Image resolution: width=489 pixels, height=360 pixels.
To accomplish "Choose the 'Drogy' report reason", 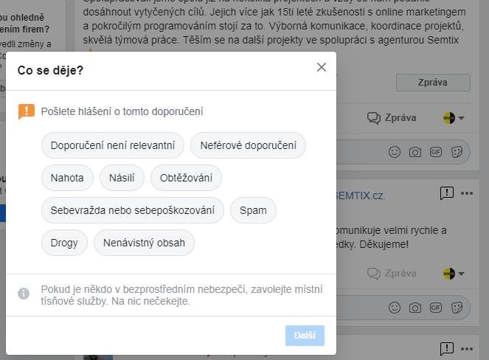I will [x=64, y=243].
